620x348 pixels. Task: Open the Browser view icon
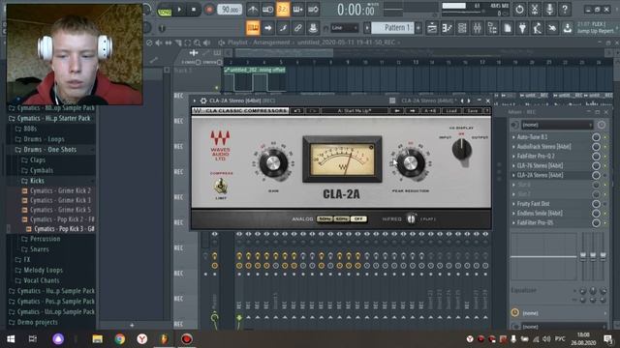coord(493,28)
